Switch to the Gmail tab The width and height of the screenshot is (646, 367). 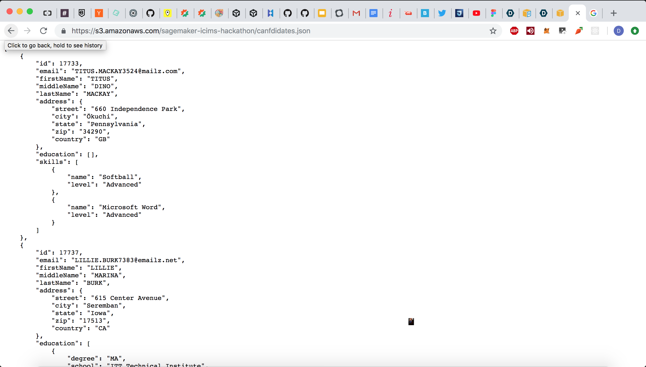(x=356, y=13)
